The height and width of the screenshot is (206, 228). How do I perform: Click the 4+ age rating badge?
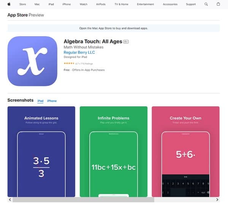pos(126,42)
